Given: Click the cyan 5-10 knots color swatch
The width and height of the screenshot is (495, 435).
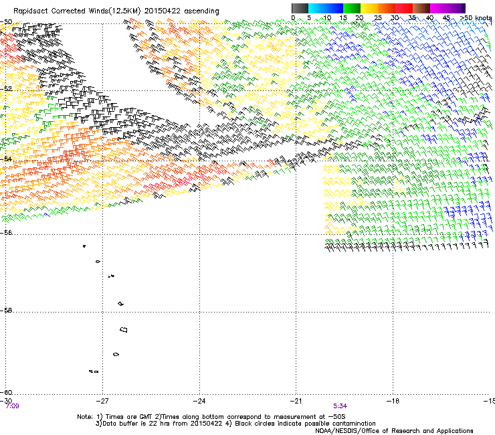Looking at the screenshot, I should (317, 8).
